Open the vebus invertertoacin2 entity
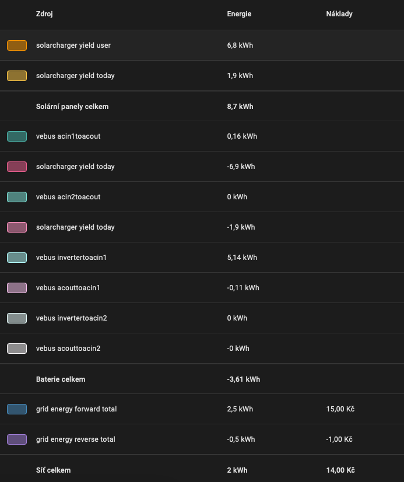 coord(72,318)
